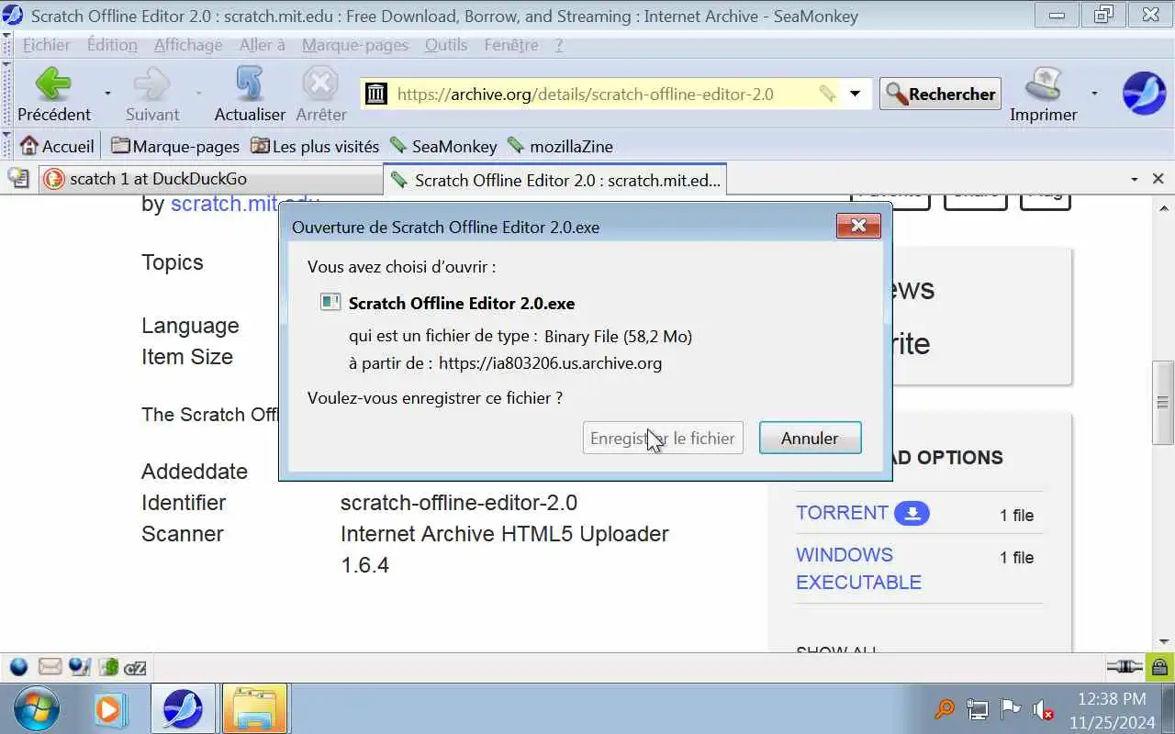This screenshot has height=734, width=1175.
Task: Click the Imprimer printer icon
Action: (1043, 84)
